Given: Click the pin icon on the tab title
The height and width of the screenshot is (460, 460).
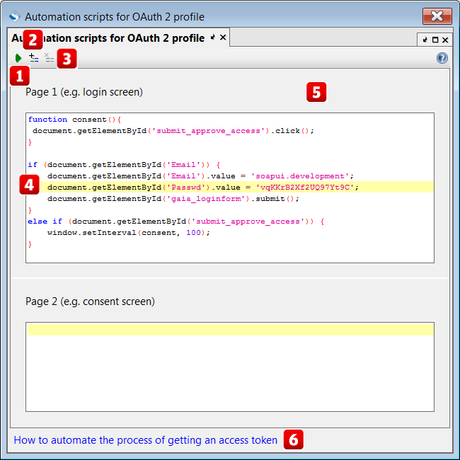Looking at the screenshot, I should 213,37.
